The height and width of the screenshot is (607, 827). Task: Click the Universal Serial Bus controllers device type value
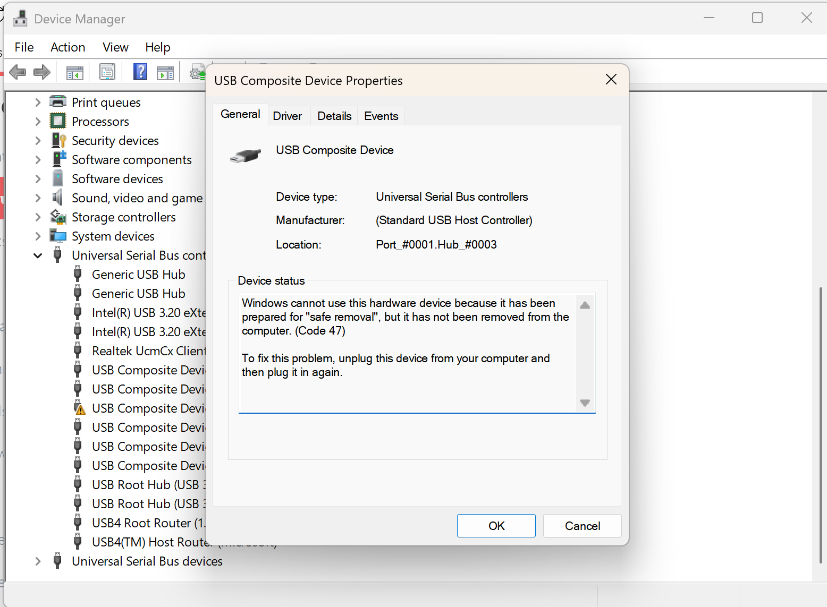tap(452, 196)
